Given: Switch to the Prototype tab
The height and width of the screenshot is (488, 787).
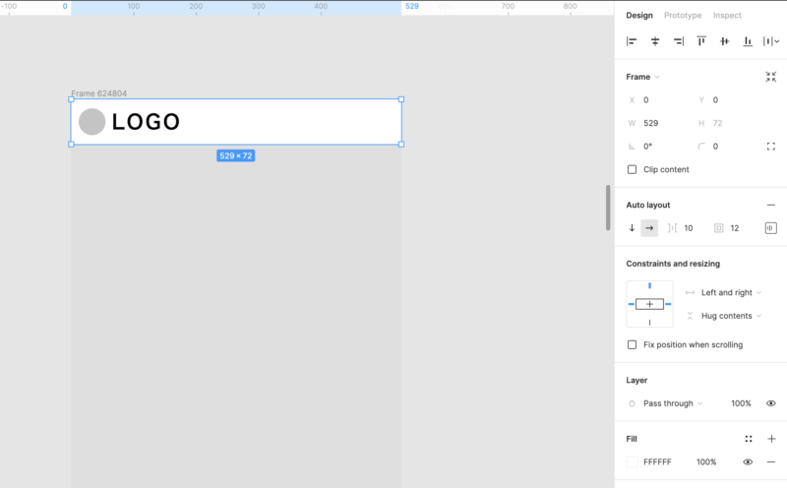Looking at the screenshot, I should point(683,16).
